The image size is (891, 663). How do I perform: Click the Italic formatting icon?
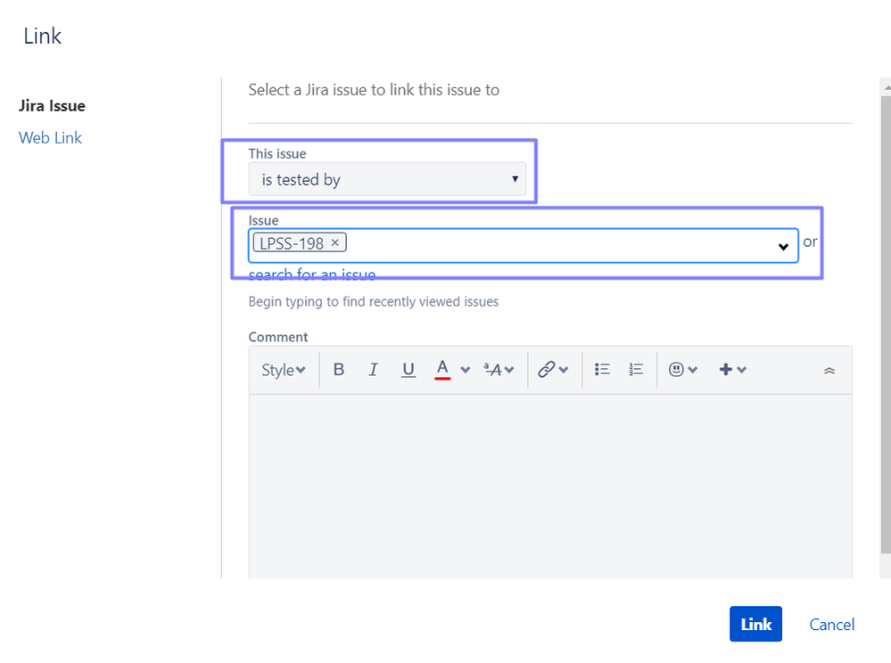point(374,370)
